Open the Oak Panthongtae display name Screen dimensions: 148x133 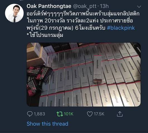pos(49,6)
